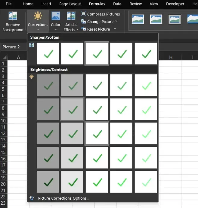Select first Sharpen/Soften preset (softest)
198x208 pixels.
(48, 53)
